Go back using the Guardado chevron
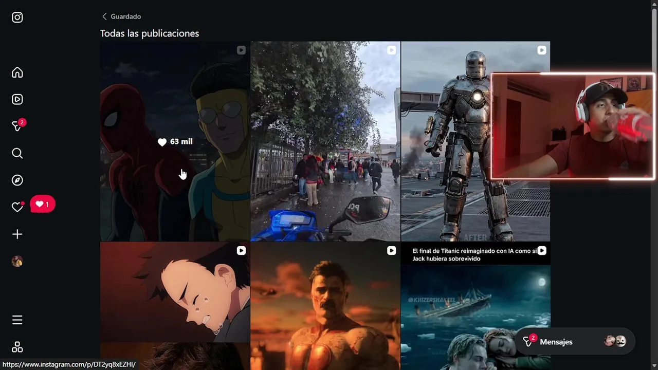Viewport: 658px width, 370px height. click(104, 16)
